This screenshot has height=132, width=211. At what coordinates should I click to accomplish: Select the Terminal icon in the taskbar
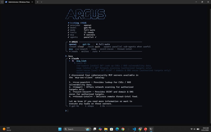click(x=151, y=129)
